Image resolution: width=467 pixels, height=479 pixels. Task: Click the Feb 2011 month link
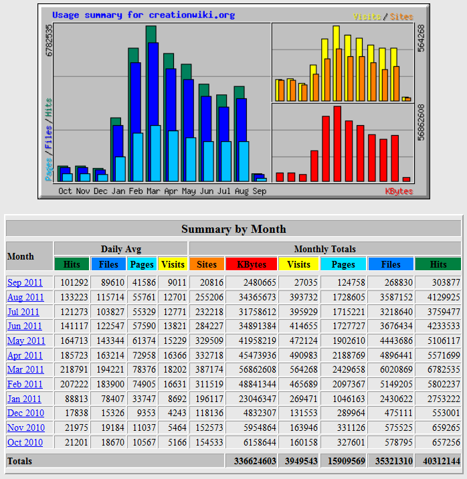pyautogui.click(x=25, y=384)
